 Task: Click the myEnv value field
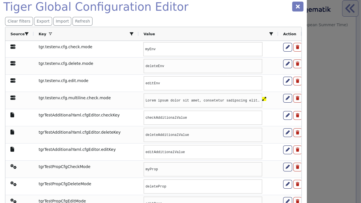[x=203, y=49]
